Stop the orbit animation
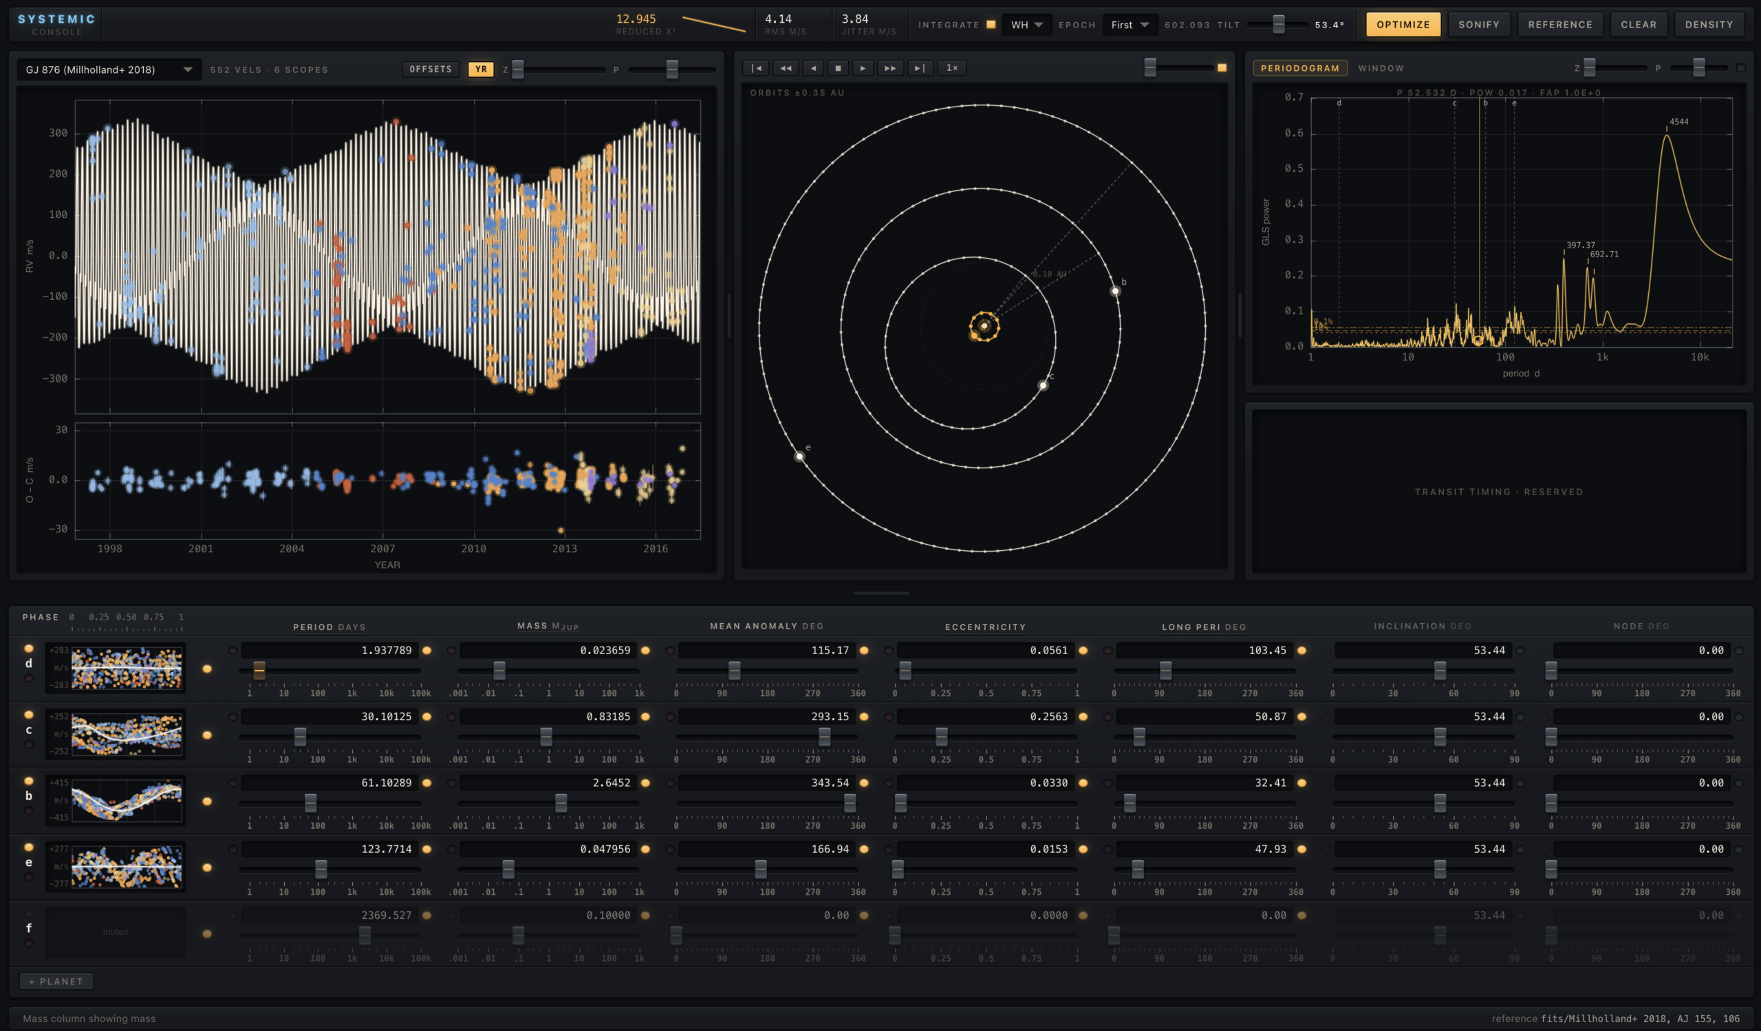Viewport: 1761px width, 1031px height. (838, 69)
